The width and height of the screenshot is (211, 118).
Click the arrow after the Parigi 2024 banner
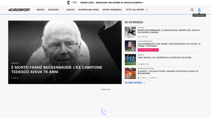pyautogui.click(x=144, y=2)
